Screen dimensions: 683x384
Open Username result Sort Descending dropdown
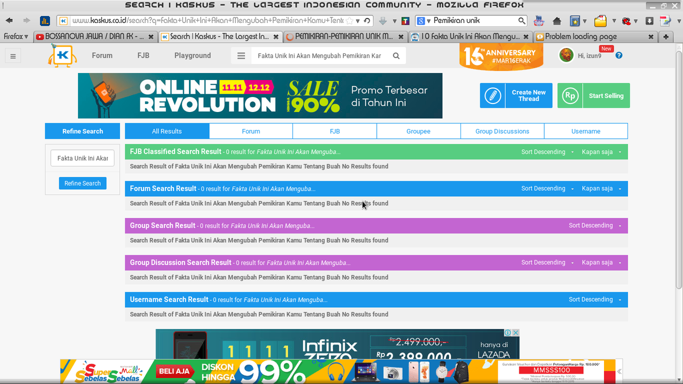click(x=595, y=300)
